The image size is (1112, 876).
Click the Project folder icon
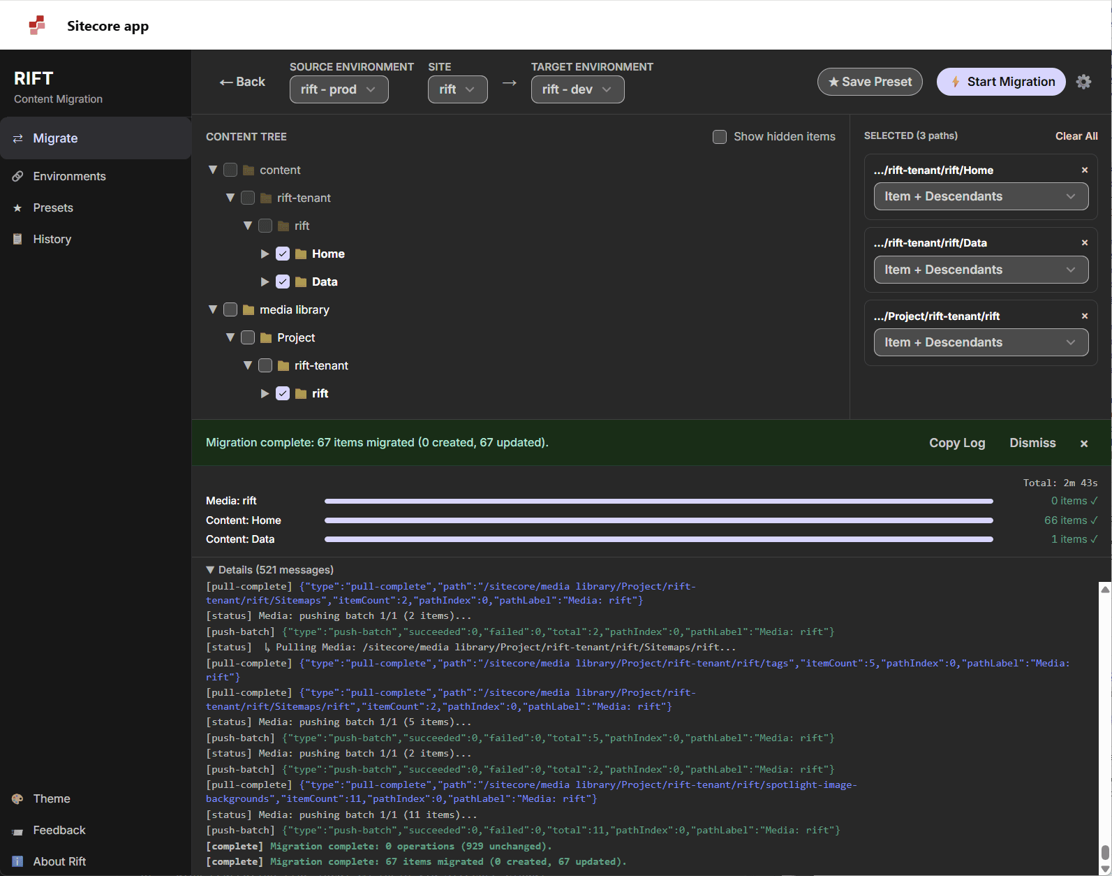(x=265, y=337)
